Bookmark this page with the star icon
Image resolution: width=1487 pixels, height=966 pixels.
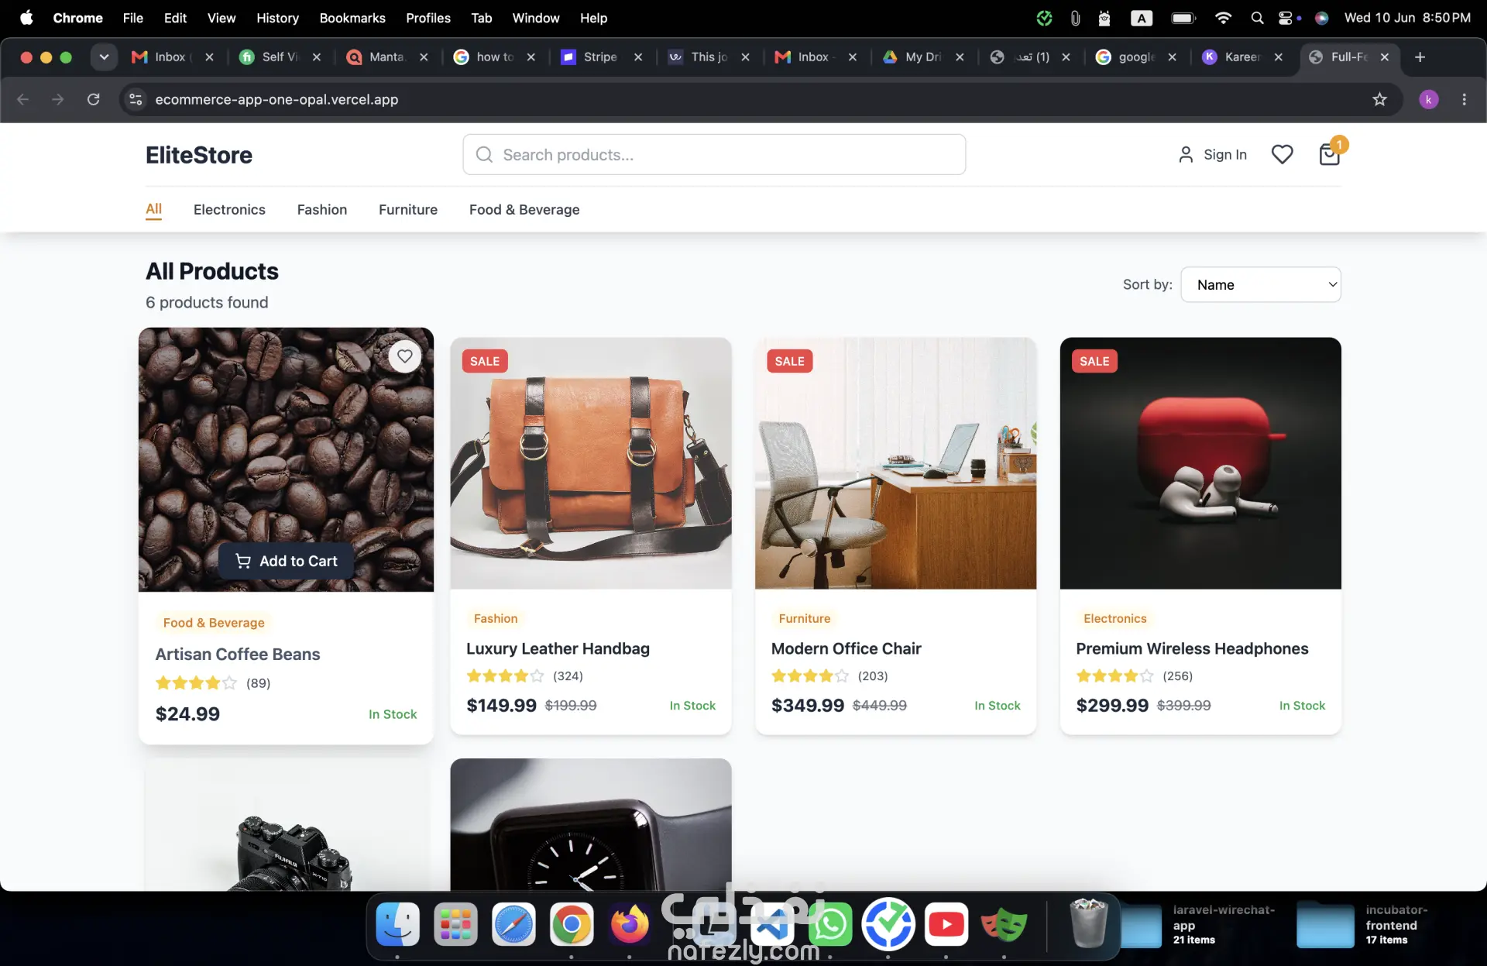click(x=1379, y=99)
